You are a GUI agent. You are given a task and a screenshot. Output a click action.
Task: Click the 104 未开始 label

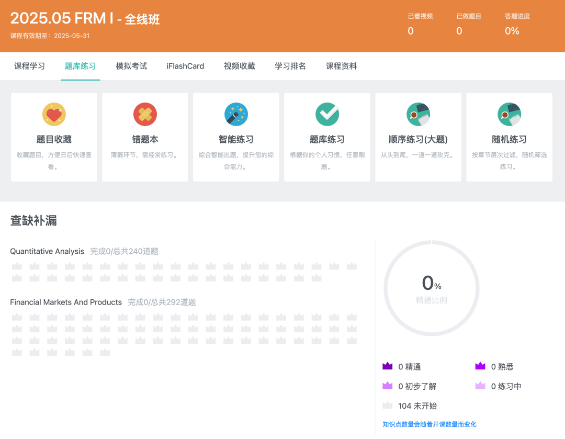click(x=417, y=406)
